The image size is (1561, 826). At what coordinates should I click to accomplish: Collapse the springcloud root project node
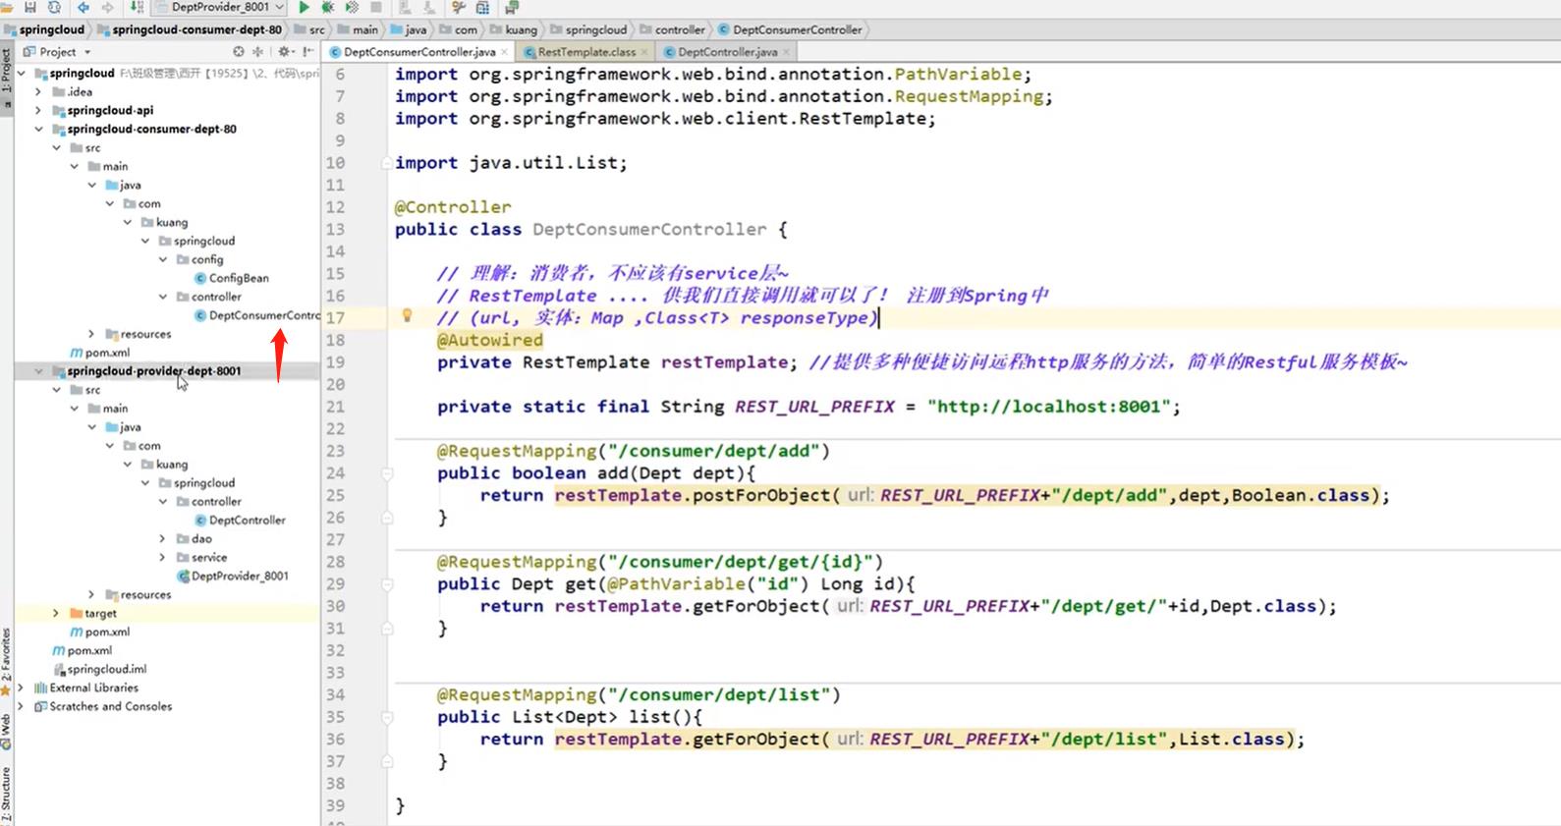[x=21, y=73]
